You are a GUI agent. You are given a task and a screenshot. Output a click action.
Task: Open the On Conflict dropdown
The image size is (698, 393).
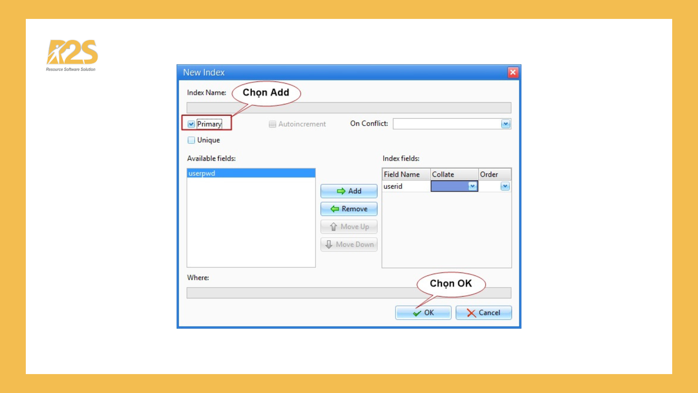coord(505,124)
